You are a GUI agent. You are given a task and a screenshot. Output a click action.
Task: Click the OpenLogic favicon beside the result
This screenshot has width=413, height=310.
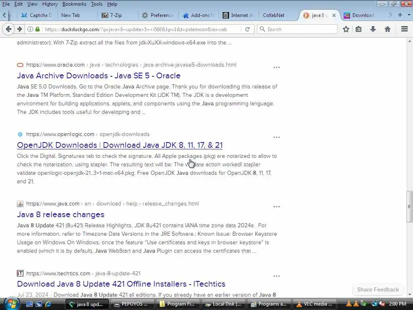pyautogui.click(x=20, y=134)
